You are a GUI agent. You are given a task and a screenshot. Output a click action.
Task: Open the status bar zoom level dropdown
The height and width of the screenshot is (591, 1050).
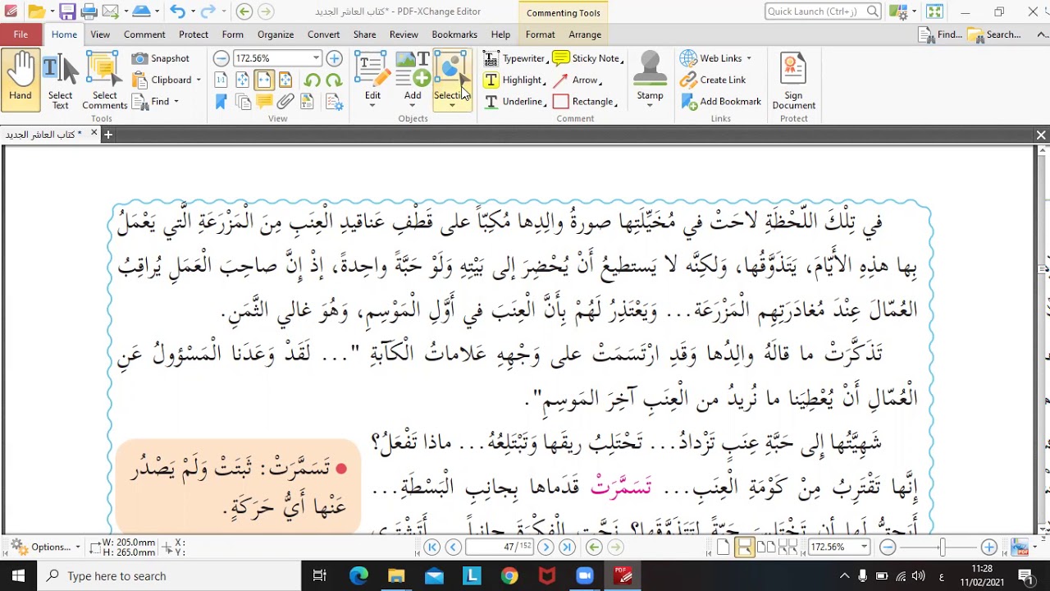coord(864,547)
